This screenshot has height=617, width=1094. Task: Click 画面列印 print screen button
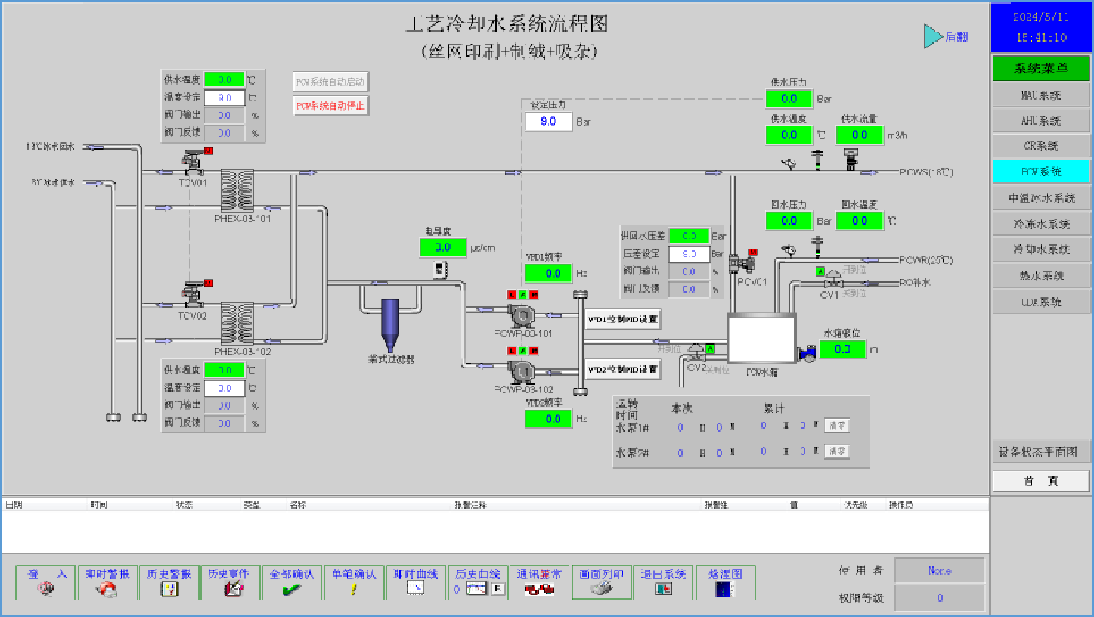click(601, 582)
